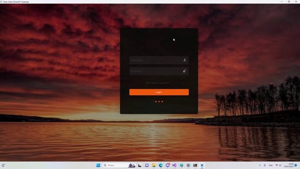Open the Chat app on the taskbar

coord(147,165)
